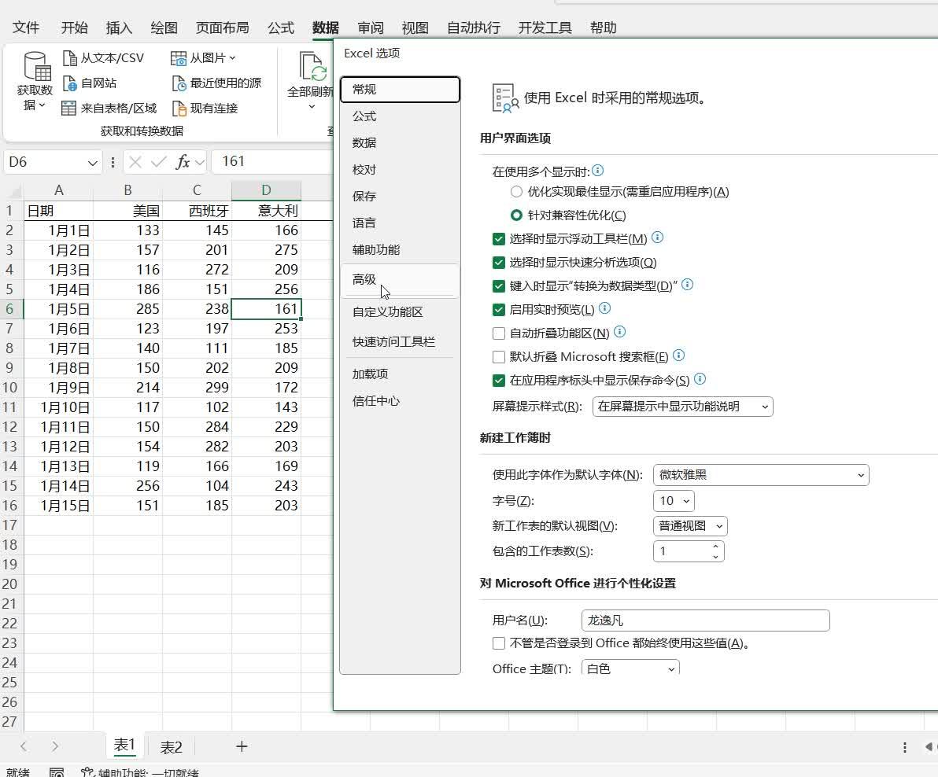This screenshot has width=938, height=777.
Task: Switch to the 插入 ribbon tab
Action: click(119, 28)
